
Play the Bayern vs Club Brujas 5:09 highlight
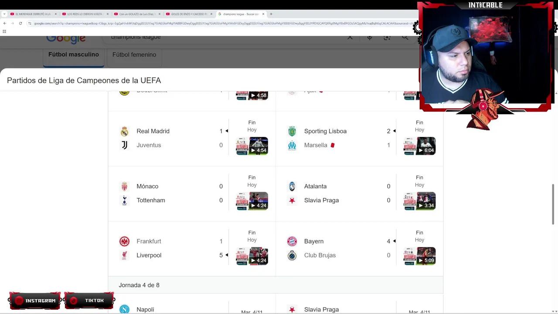pos(419,256)
